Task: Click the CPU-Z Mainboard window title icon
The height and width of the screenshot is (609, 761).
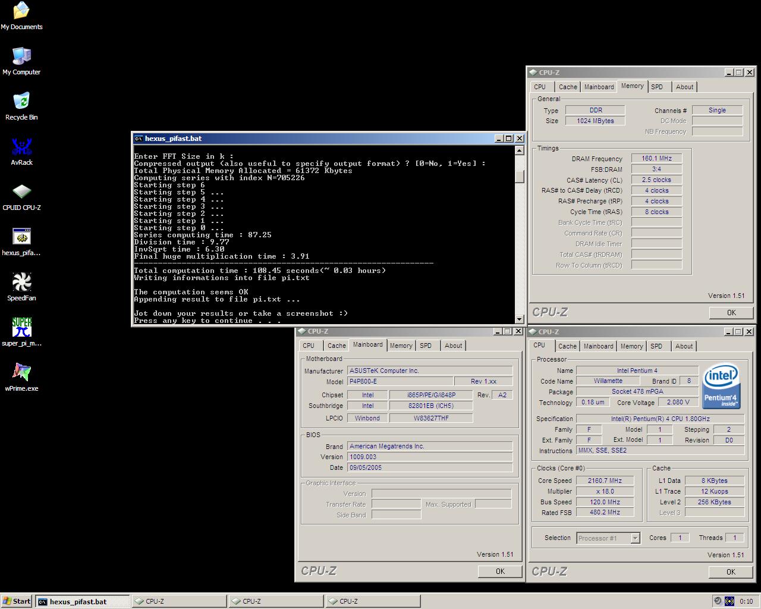Action: (x=301, y=331)
